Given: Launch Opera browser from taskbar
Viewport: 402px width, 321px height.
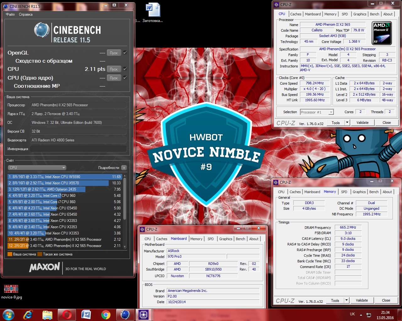Looking at the screenshot, I should pyautogui.click(x=67, y=314).
